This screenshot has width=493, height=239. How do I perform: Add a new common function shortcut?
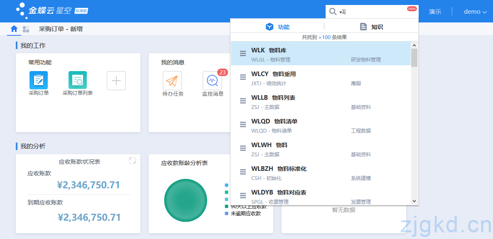pyautogui.click(x=116, y=81)
